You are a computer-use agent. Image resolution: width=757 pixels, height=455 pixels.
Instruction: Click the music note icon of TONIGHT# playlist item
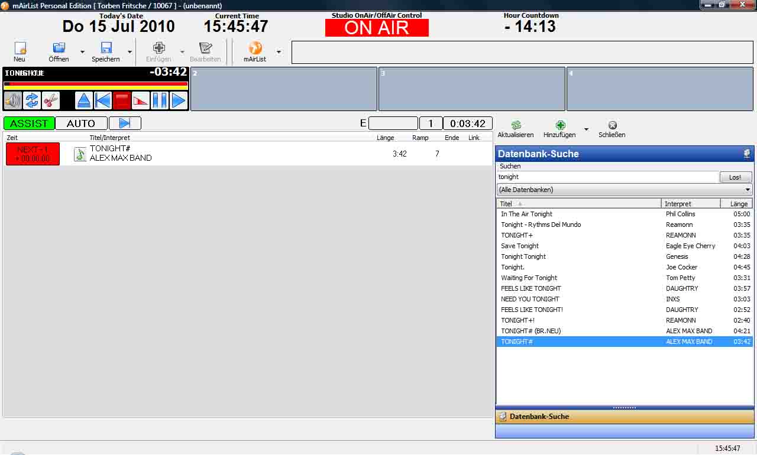click(80, 154)
